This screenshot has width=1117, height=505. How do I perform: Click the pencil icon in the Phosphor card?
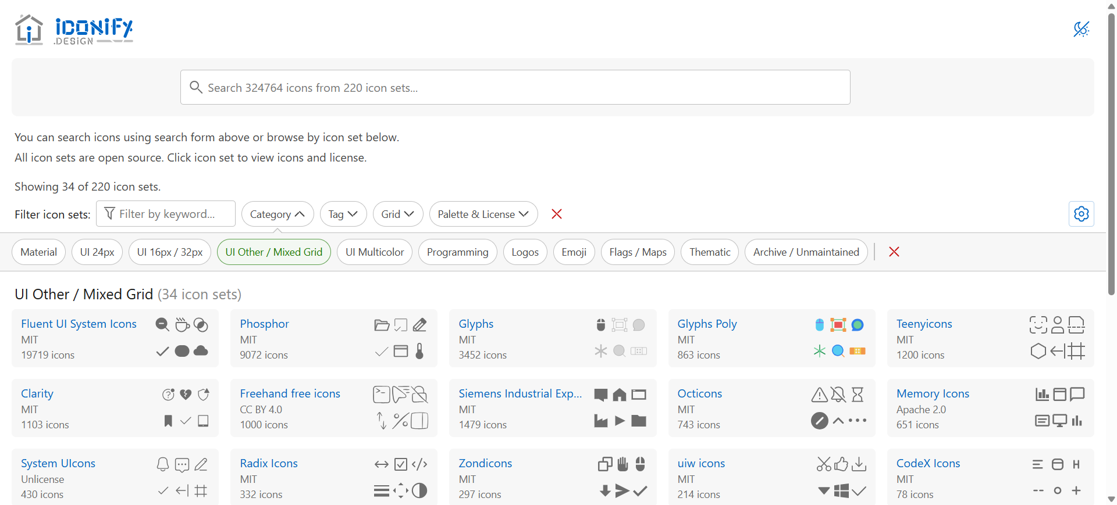[419, 325]
